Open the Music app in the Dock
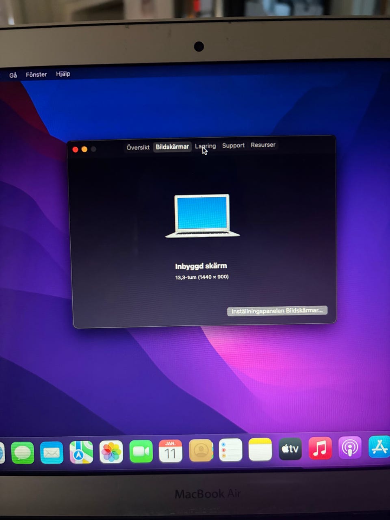The width and height of the screenshot is (390, 520). (x=320, y=448)
